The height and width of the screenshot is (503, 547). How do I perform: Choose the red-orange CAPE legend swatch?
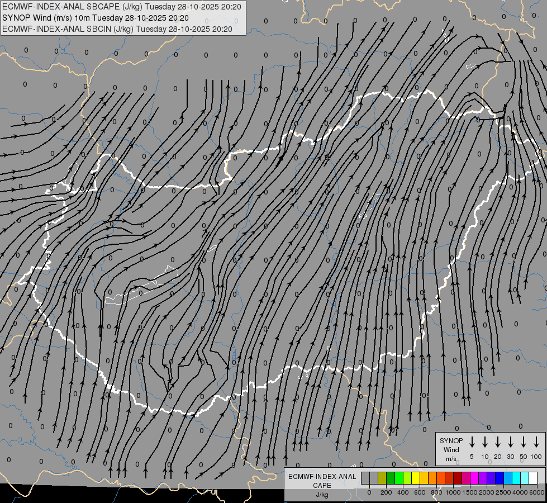click(441, 478)
